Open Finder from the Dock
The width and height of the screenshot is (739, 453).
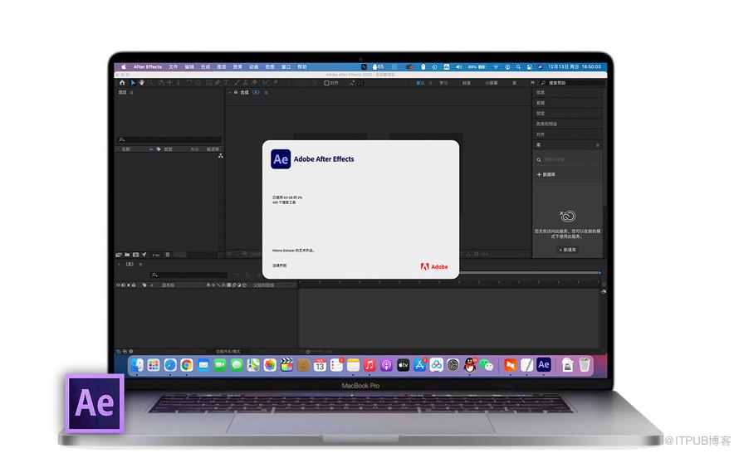click(x=137, y=365)
